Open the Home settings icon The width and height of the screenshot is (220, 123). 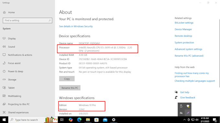pos(4,12)
